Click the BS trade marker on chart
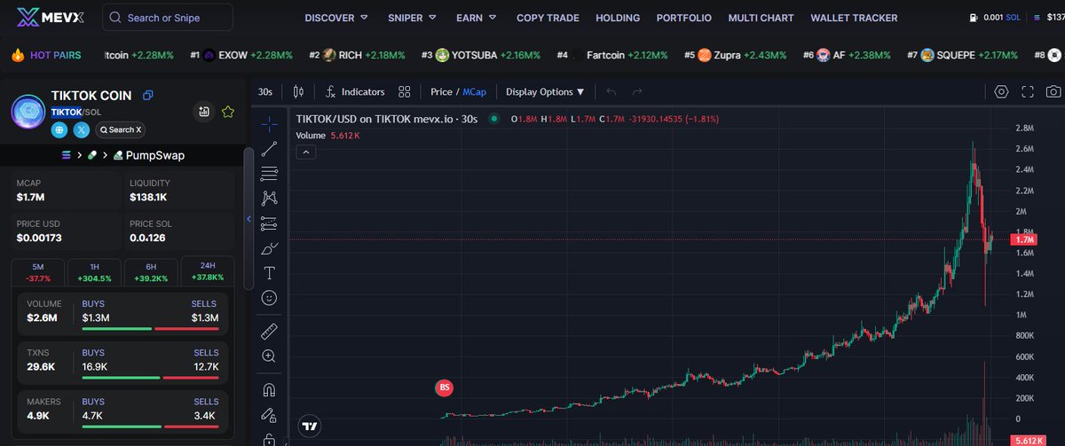This screenshot has width=1065, height=446. pyautogui.click(x=444, y=387)
